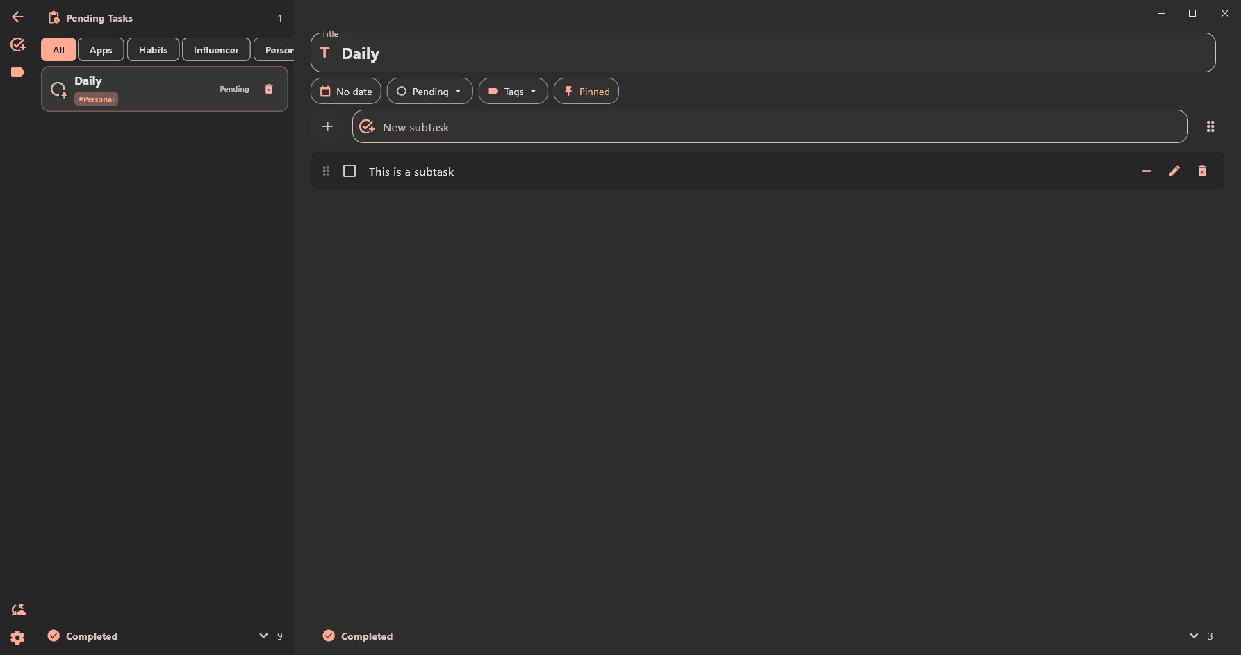Open the settings gear icon
Viewport: 1241px width, 655px height.
click(18, 638)
